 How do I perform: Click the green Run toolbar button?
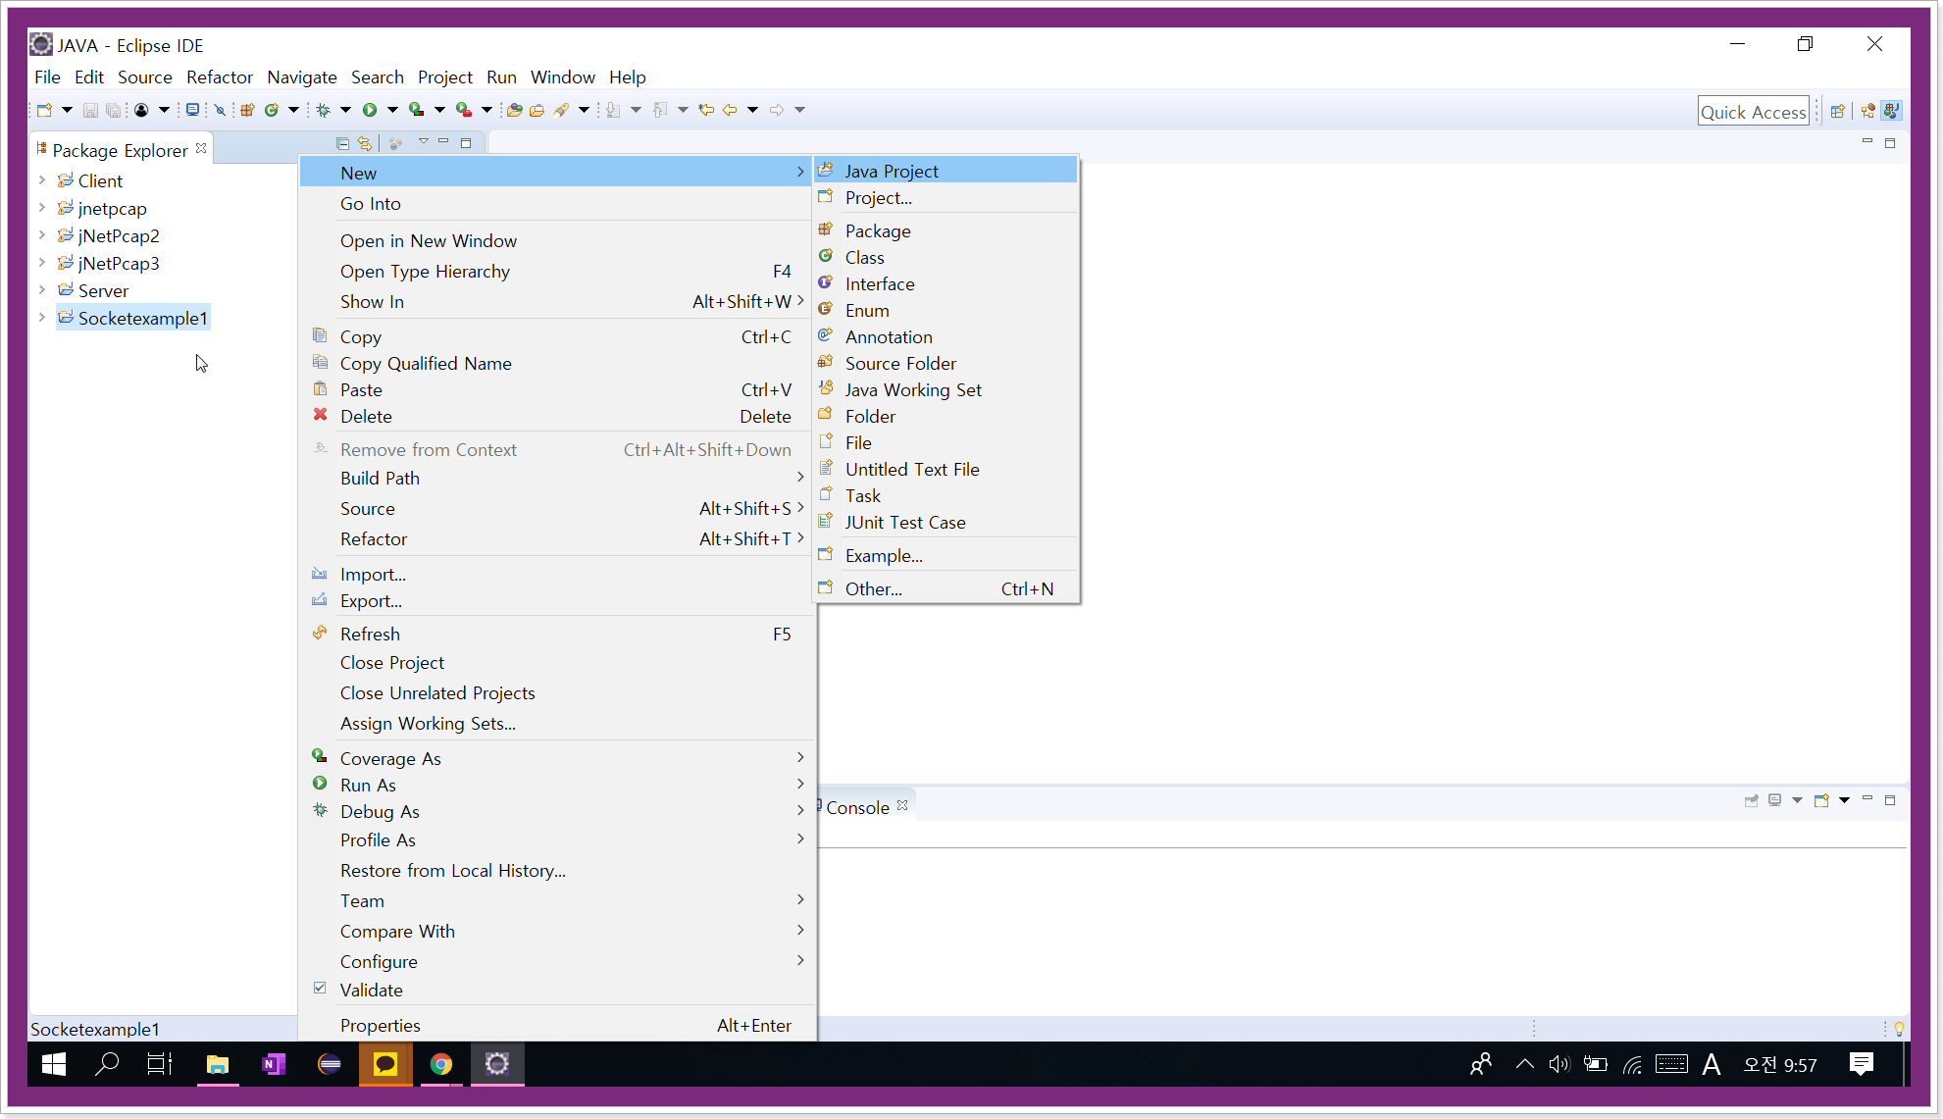pos(370,110)
